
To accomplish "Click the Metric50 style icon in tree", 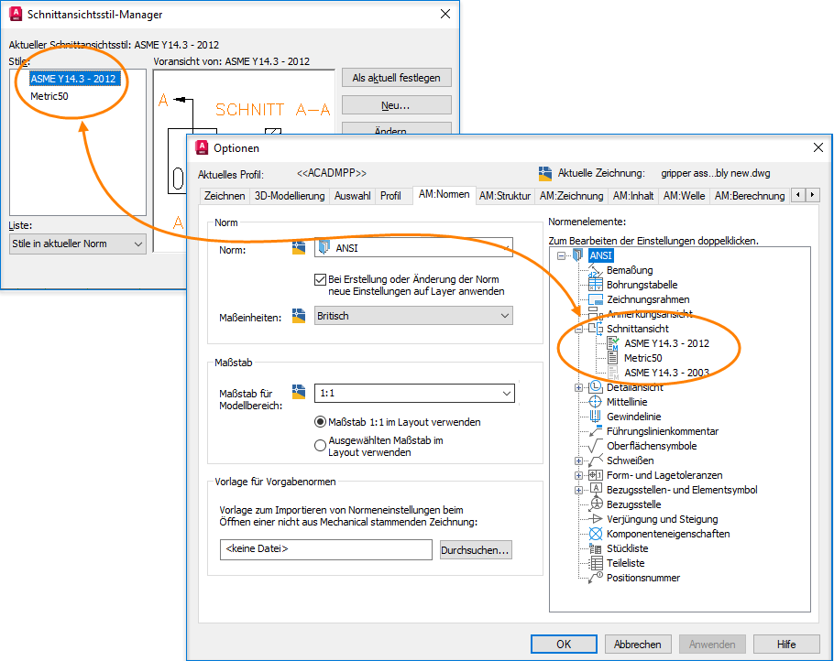I will pyautogui.click(x=613, y=358).
